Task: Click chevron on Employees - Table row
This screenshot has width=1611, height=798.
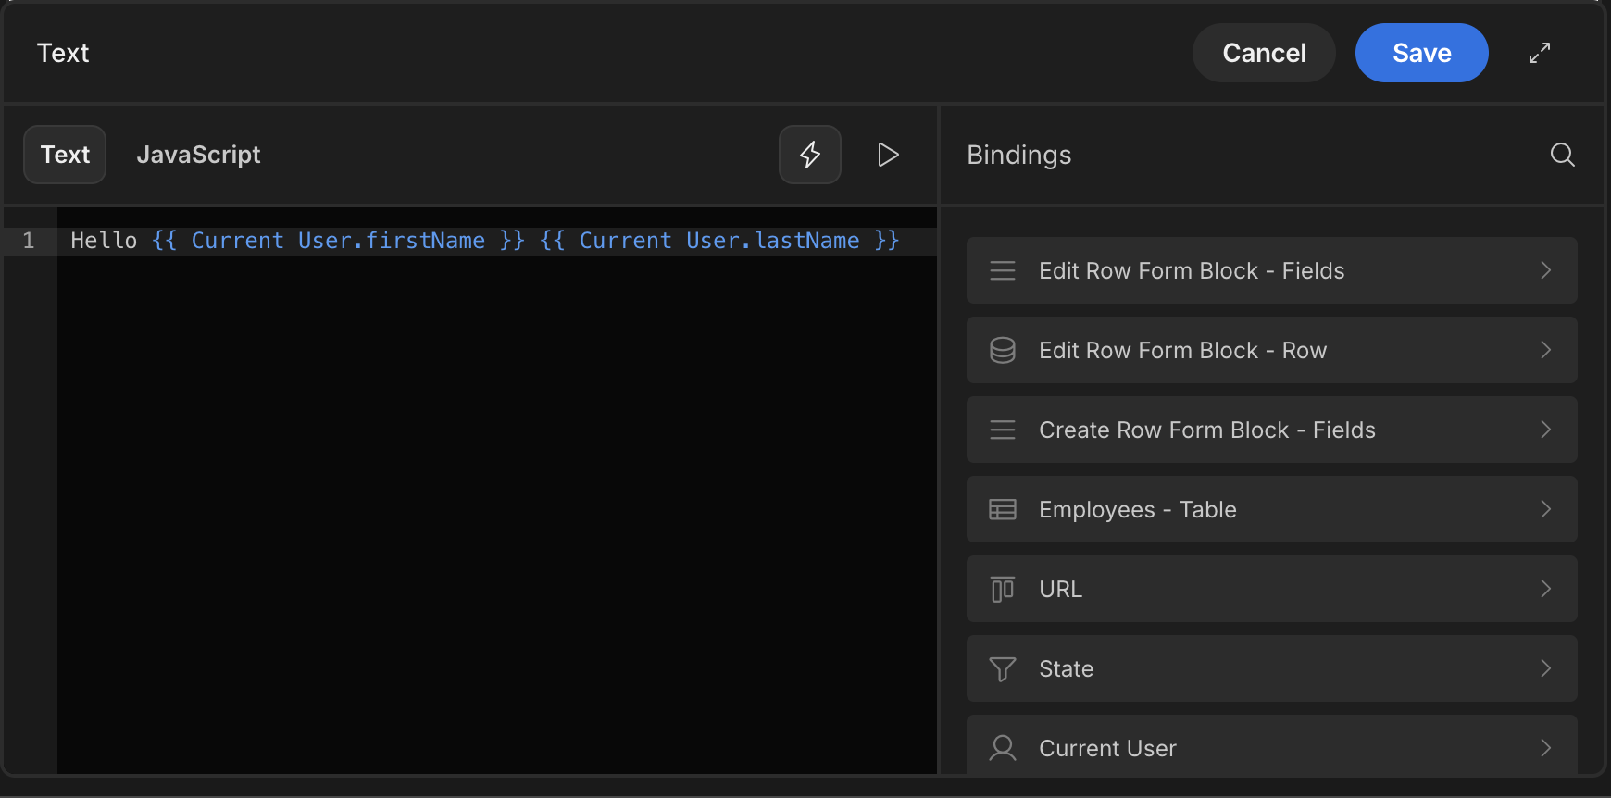Action: point(1545,509)
